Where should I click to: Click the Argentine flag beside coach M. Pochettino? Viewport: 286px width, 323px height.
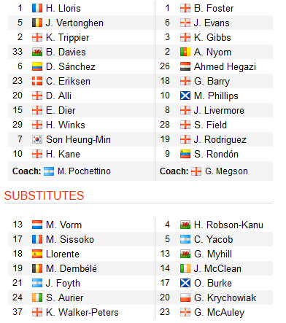pos(49,171)
